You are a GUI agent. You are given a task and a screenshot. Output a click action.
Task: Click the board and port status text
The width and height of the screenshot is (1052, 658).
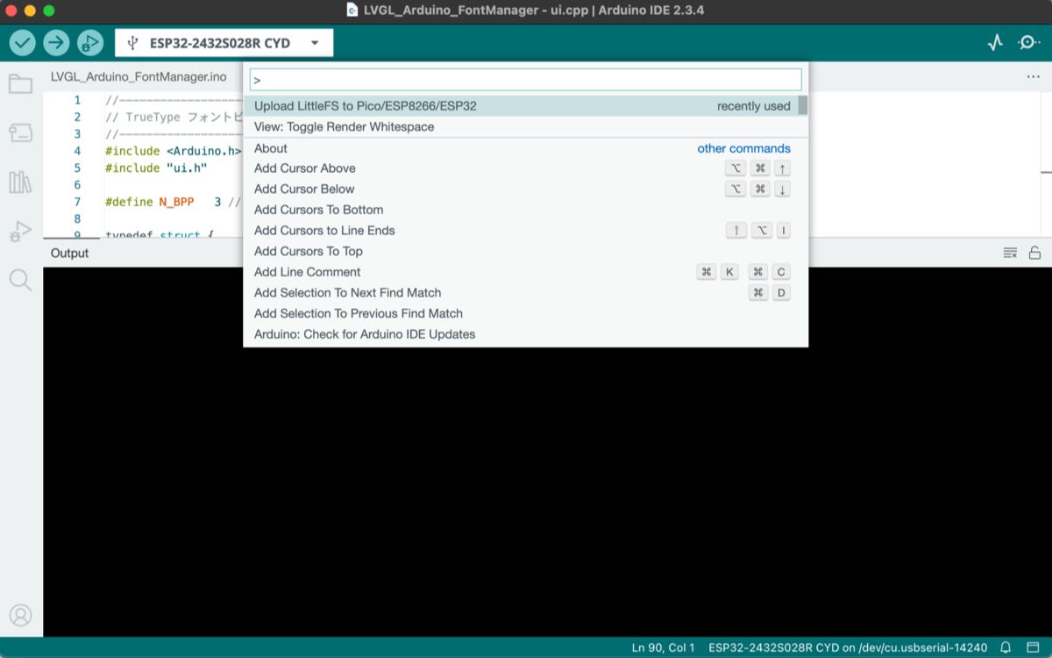(848, 648)
